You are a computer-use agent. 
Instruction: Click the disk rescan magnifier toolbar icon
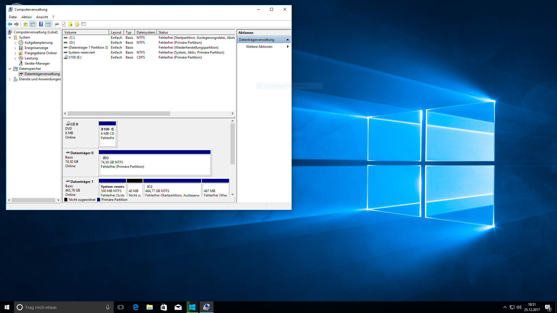tap(57, 24)
